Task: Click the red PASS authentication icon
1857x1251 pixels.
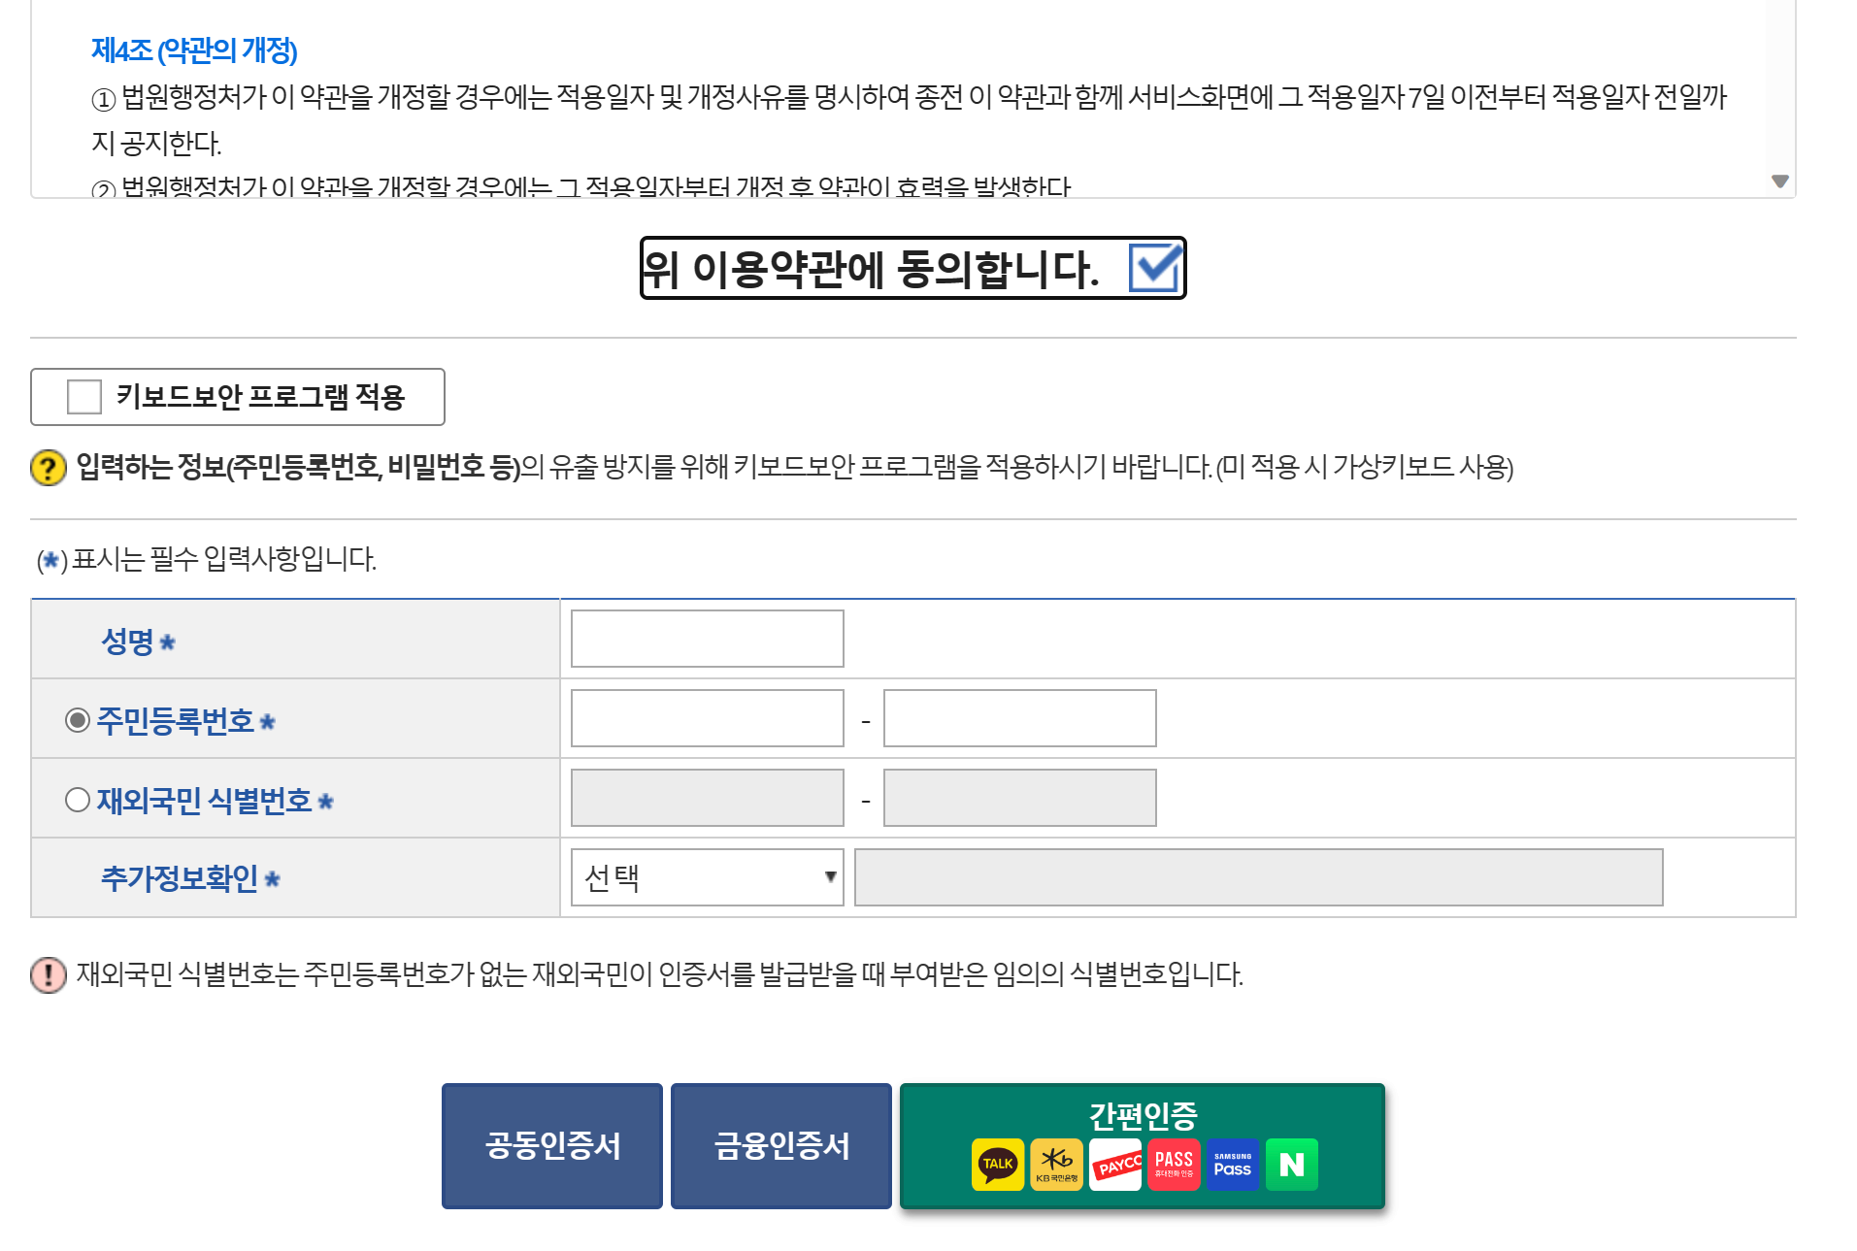Action: pyautogui.click(x=1174, y=1164)
